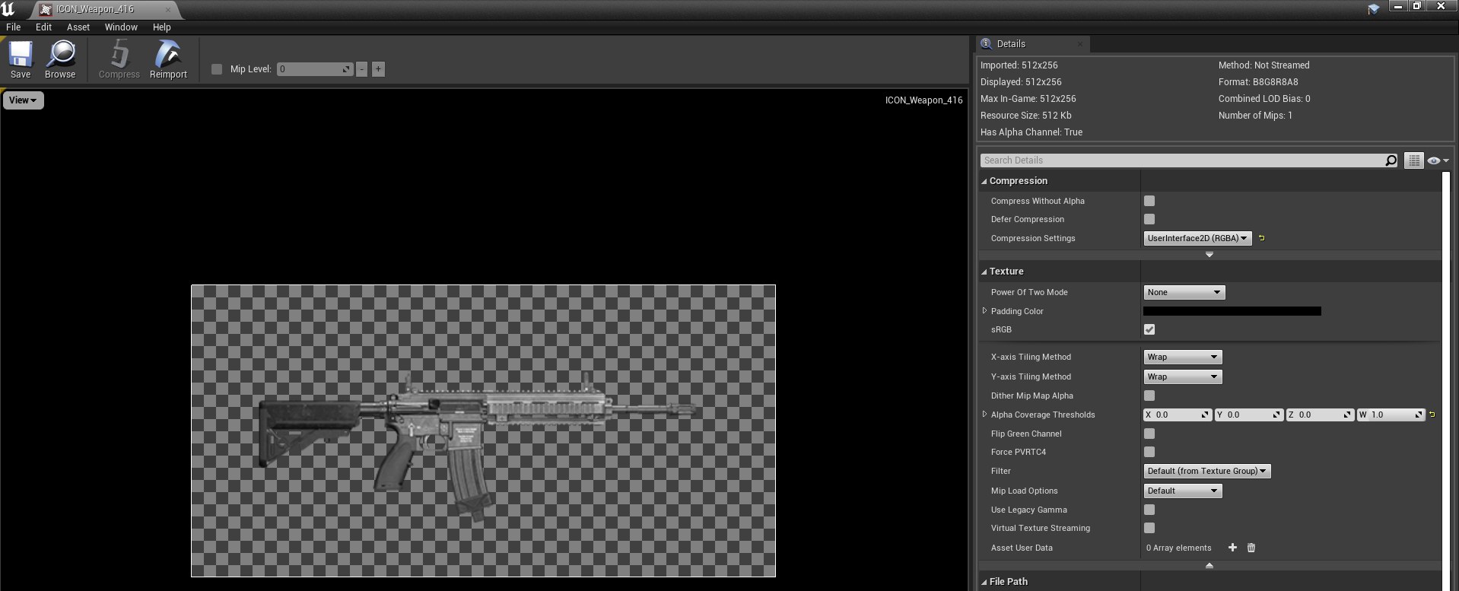Viewport: 1459px width, 591px height.
Task: Collapse the Compression section
Action: click(984, 181)
